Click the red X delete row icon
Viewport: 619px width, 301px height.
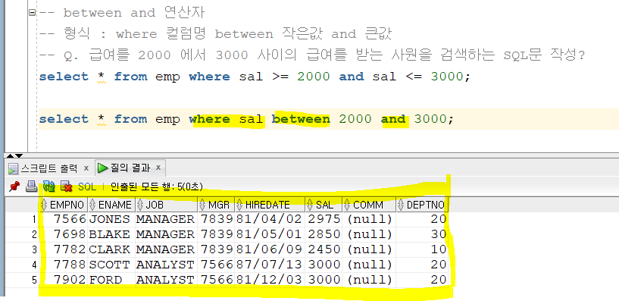coord(66,187)
